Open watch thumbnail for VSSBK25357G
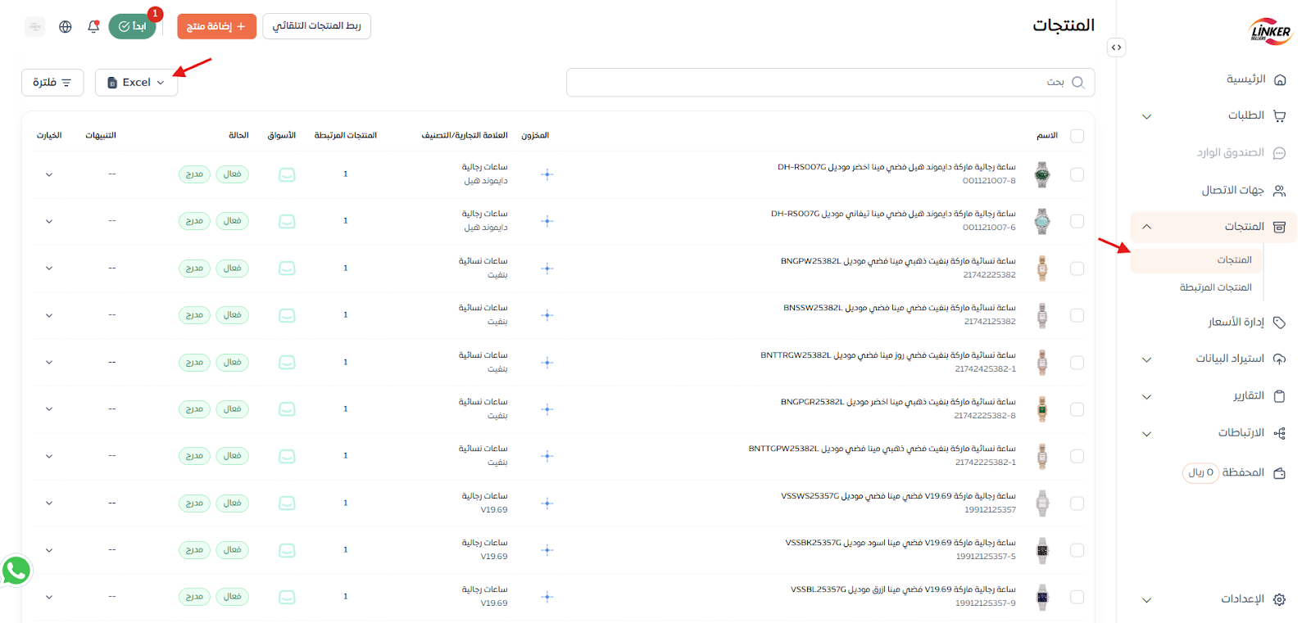1311x623 pixels. click(1042, 550)
